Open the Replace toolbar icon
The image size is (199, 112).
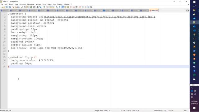coord(40,7)
